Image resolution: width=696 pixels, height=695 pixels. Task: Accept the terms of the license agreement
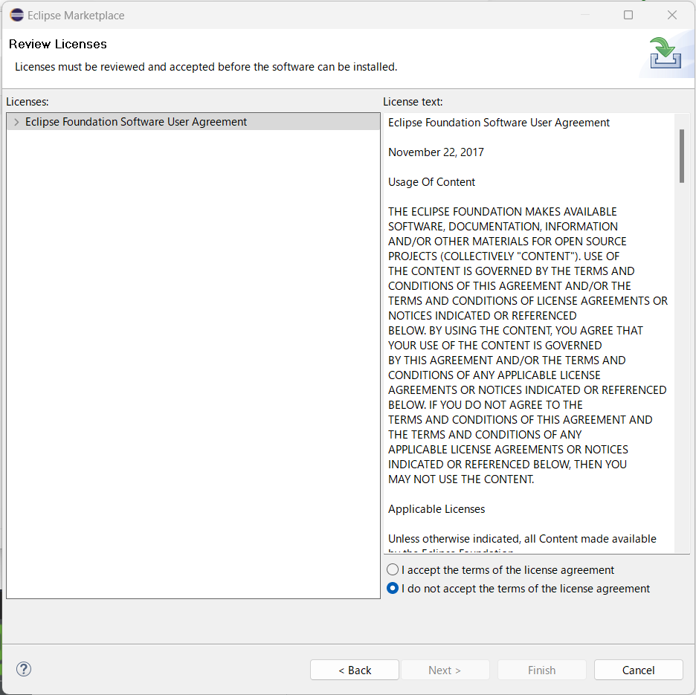[393, 569]
